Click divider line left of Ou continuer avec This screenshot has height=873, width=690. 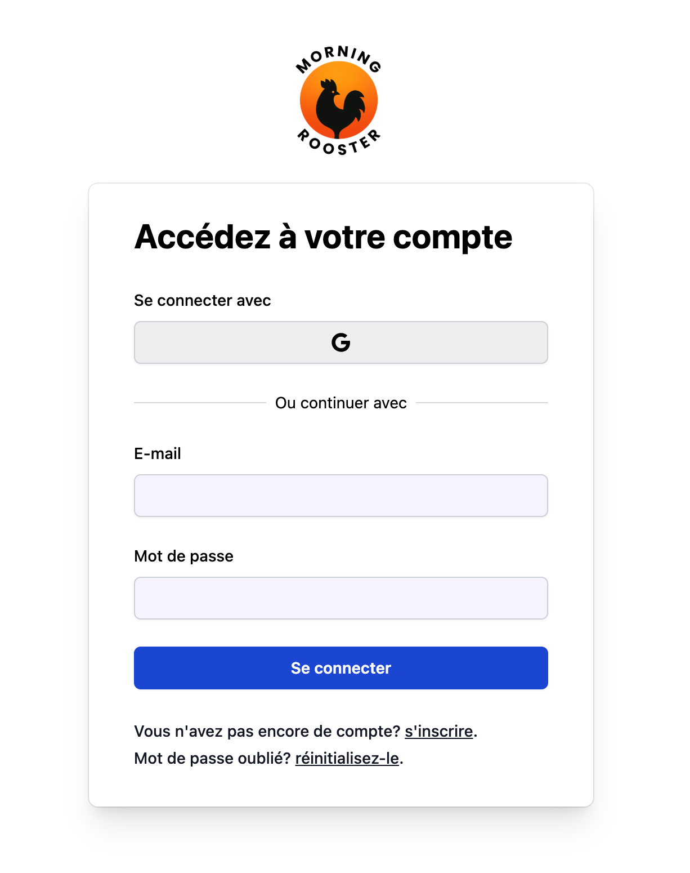(x=200, y=403)
